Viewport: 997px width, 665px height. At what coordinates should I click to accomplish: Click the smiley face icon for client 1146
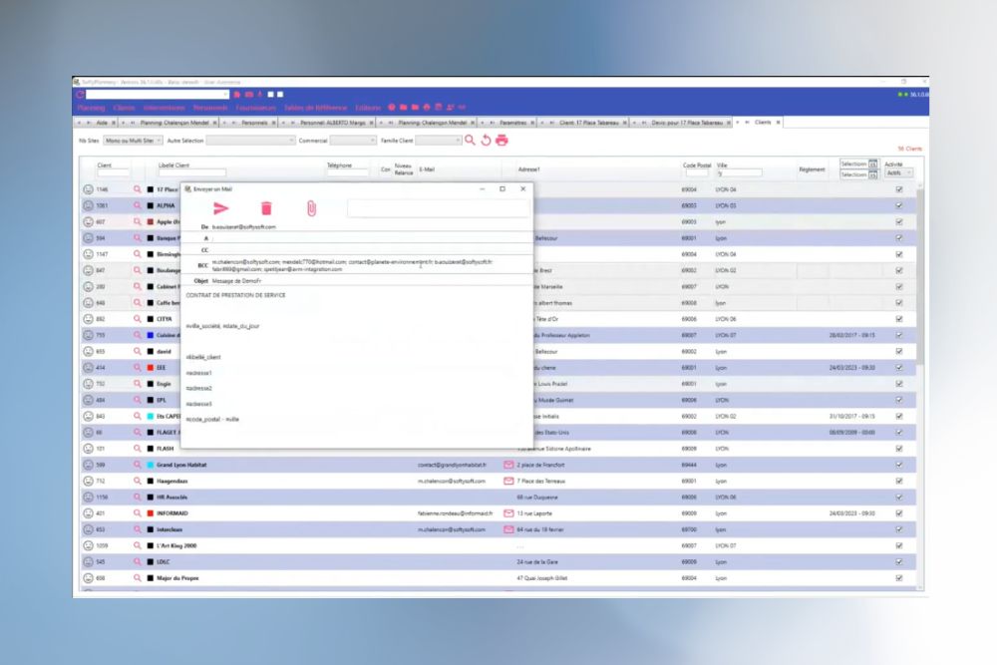(x=88, y=189)
